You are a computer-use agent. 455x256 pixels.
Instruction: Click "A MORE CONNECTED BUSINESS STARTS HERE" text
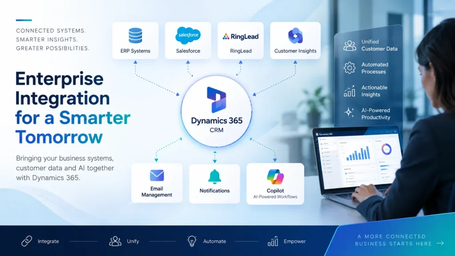[x=394, y=240]
